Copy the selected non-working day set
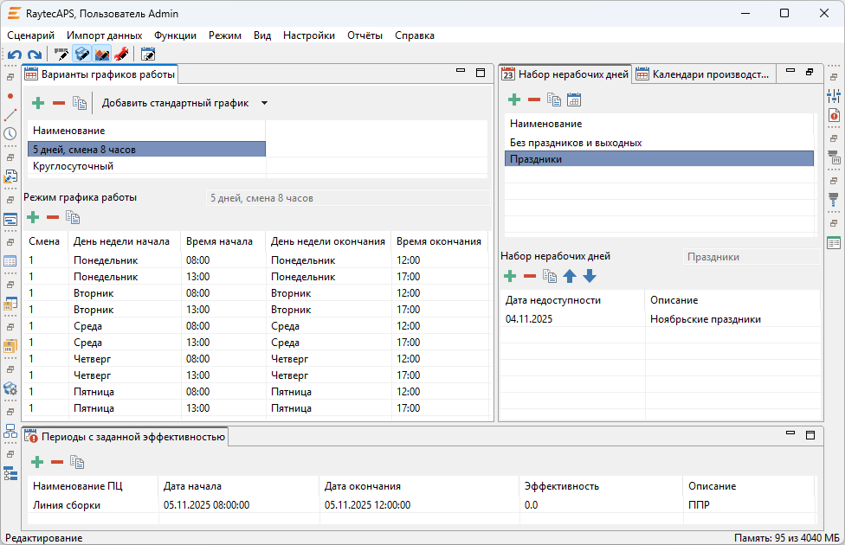The height and width of the screenshot is (545, 845). 554,99
